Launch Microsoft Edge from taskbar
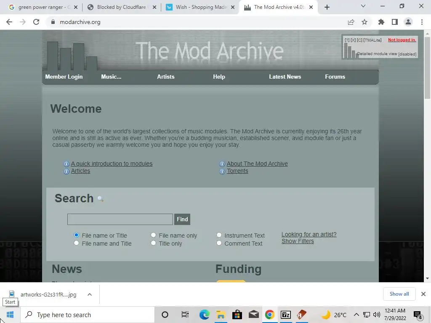Viewport: 431px width, 323px height. click(x=204, y=315)
